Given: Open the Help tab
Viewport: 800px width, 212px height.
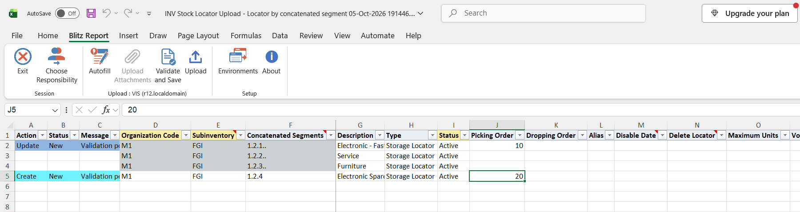Looking at the screenshot, I should click(413, 36).
